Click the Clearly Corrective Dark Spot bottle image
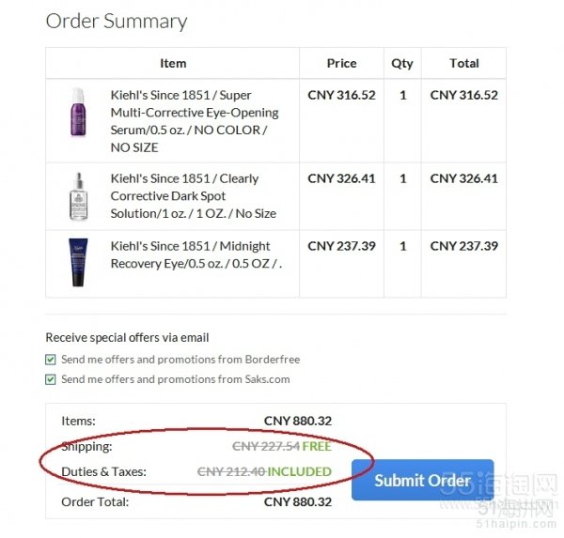 [78, 196]
